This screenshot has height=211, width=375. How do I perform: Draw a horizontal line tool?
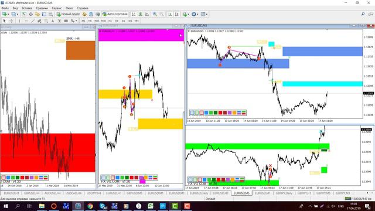click(26, 21)
